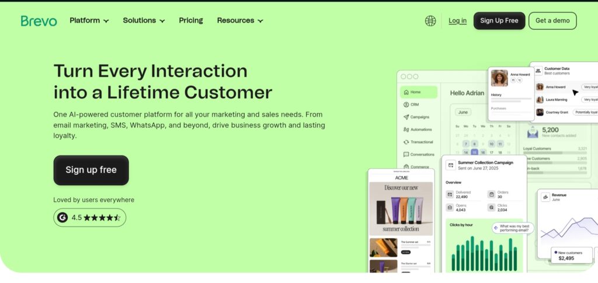Screen dimensions: 598x283
Task: Expand the Solutions dropdown menu
Action: click(144, 20)
